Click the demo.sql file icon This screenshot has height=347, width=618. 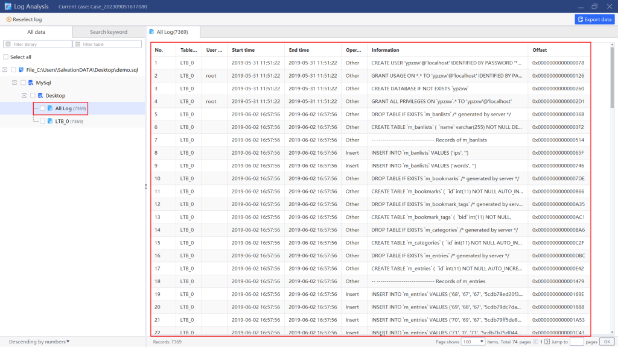click(x=21, y=70)
